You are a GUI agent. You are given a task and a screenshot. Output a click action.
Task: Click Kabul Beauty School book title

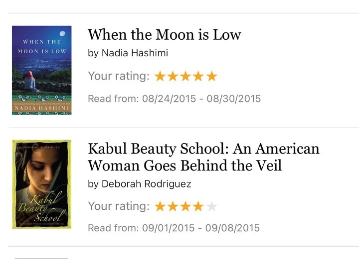(x=203, y=157)
